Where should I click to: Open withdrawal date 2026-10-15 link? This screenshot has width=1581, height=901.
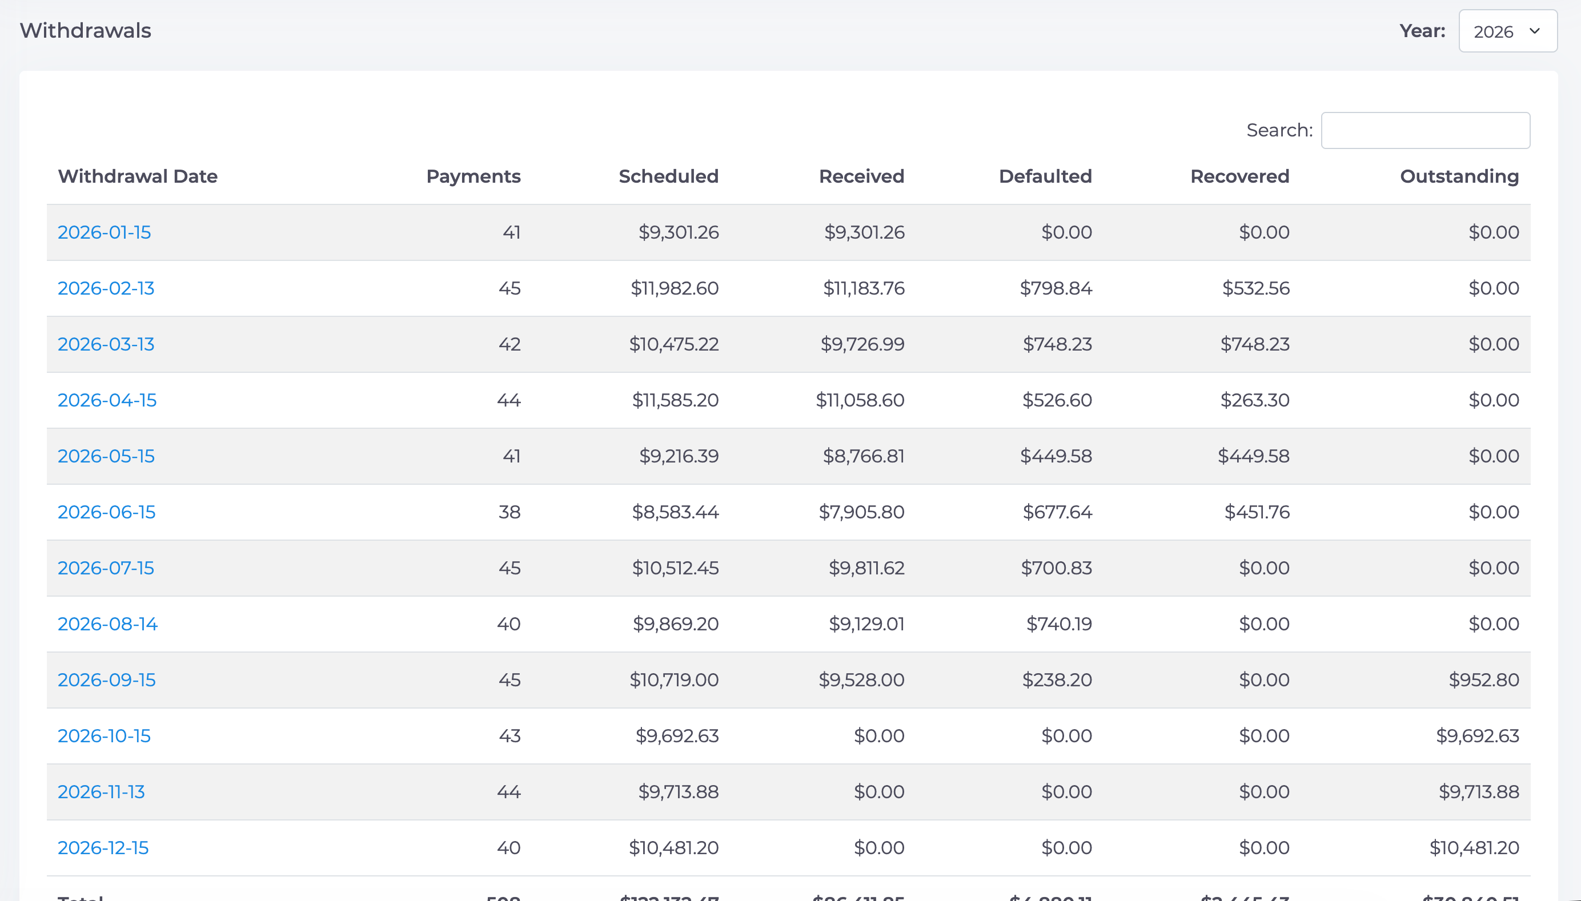(104, 736)
